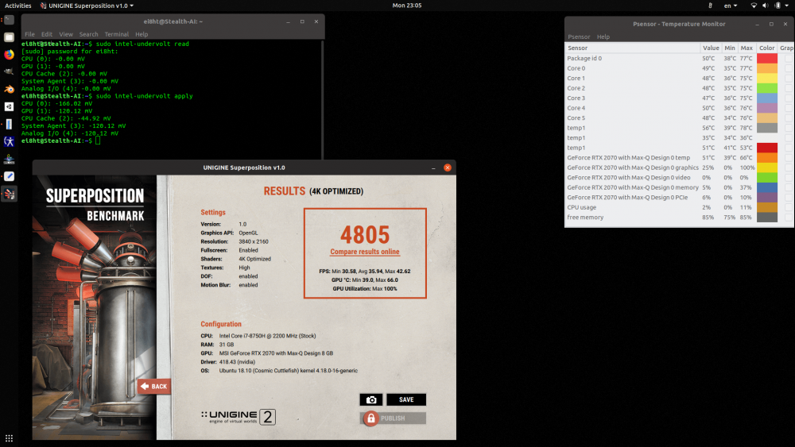Open the blue human-figure dock icon
The image size is (795, 447).
9,142
